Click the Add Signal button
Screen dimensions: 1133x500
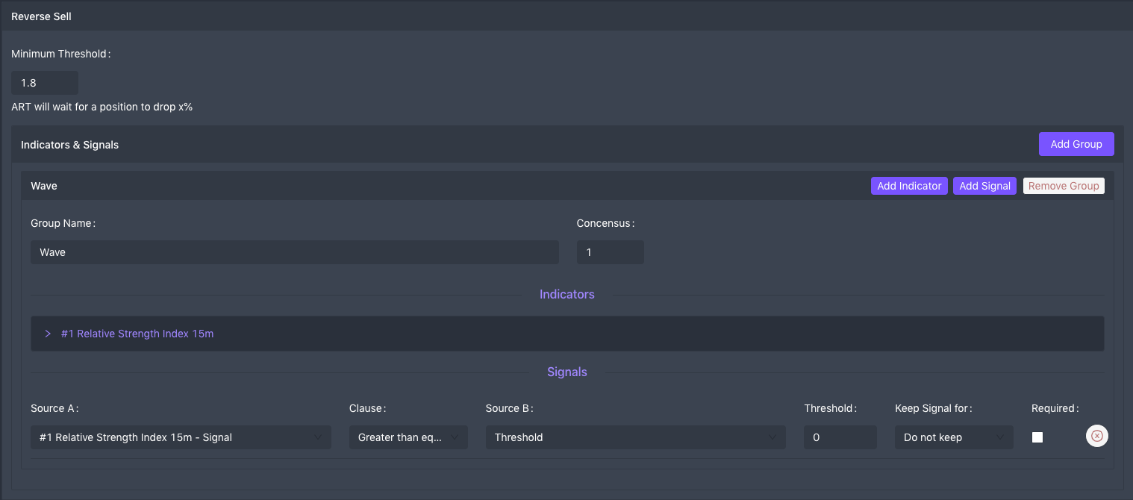pyautogui.click(x=984, y=186)
